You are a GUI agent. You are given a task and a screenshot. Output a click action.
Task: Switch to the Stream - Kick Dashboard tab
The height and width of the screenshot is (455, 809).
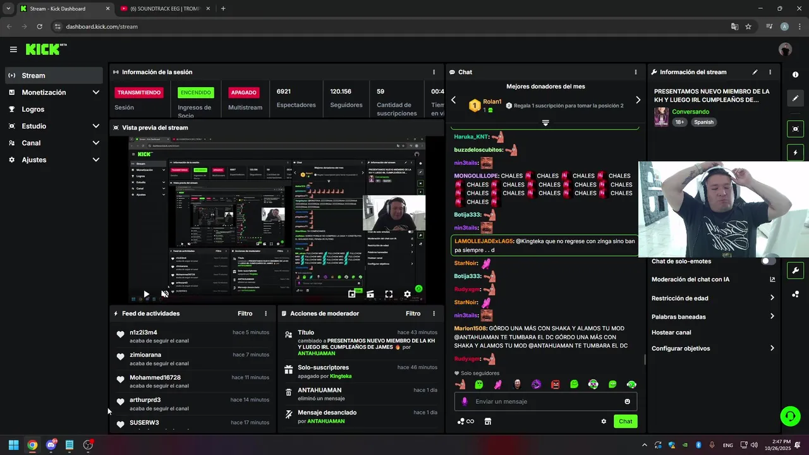64,9
